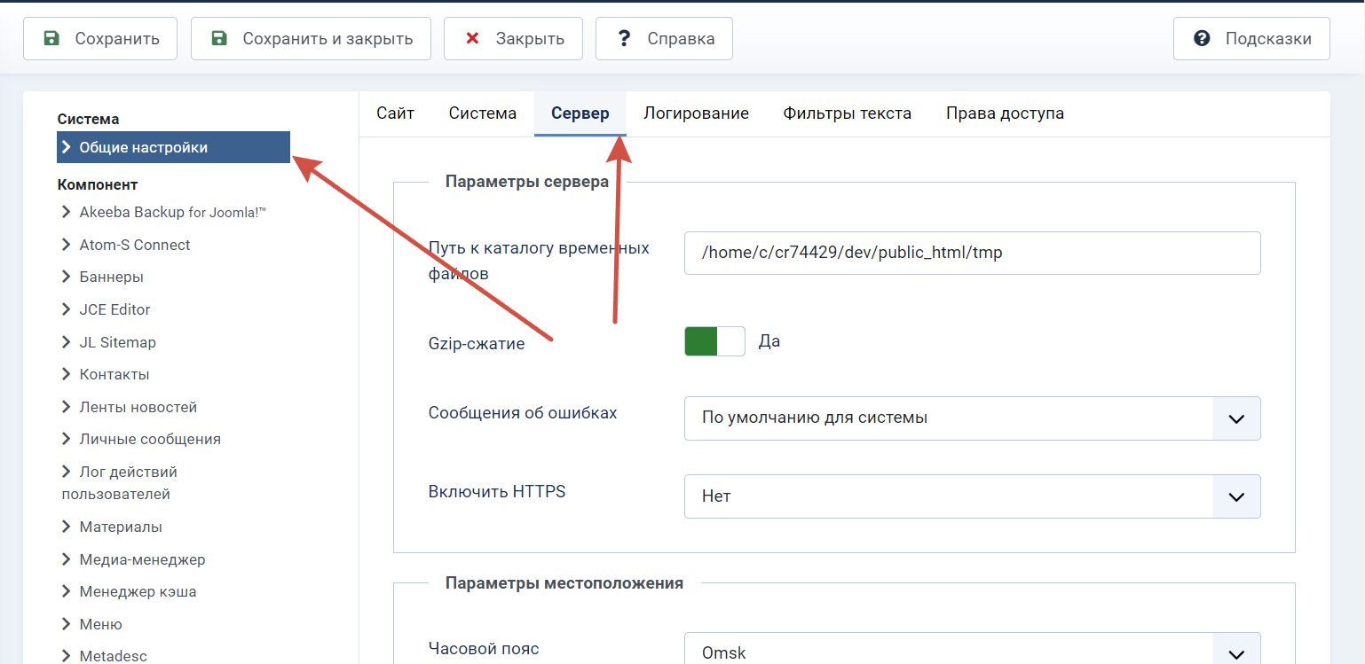The height and width of the screenshot is (664, 1365).
Task: Click the red X icon on Закрыть
Action: point(473,38)
